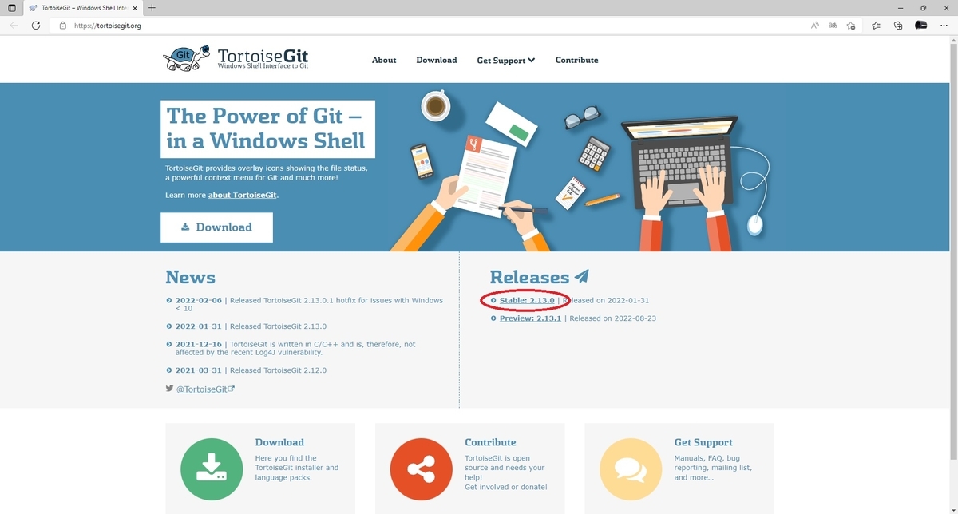Click the 2022-02-06 news date

click(198, 301)
